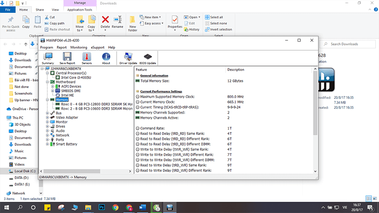
Task: Select the Audio tree item
Action: pyautogui.click(x=60, y=131)
